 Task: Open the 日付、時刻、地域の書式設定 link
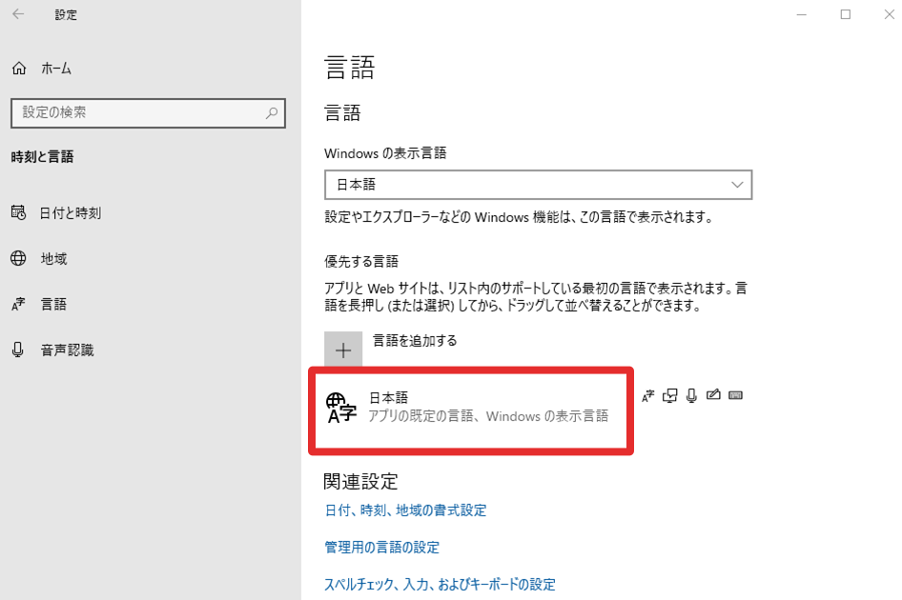[x=405, y=510]
